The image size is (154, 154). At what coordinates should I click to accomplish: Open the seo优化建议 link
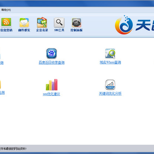(x=51, y=94)
